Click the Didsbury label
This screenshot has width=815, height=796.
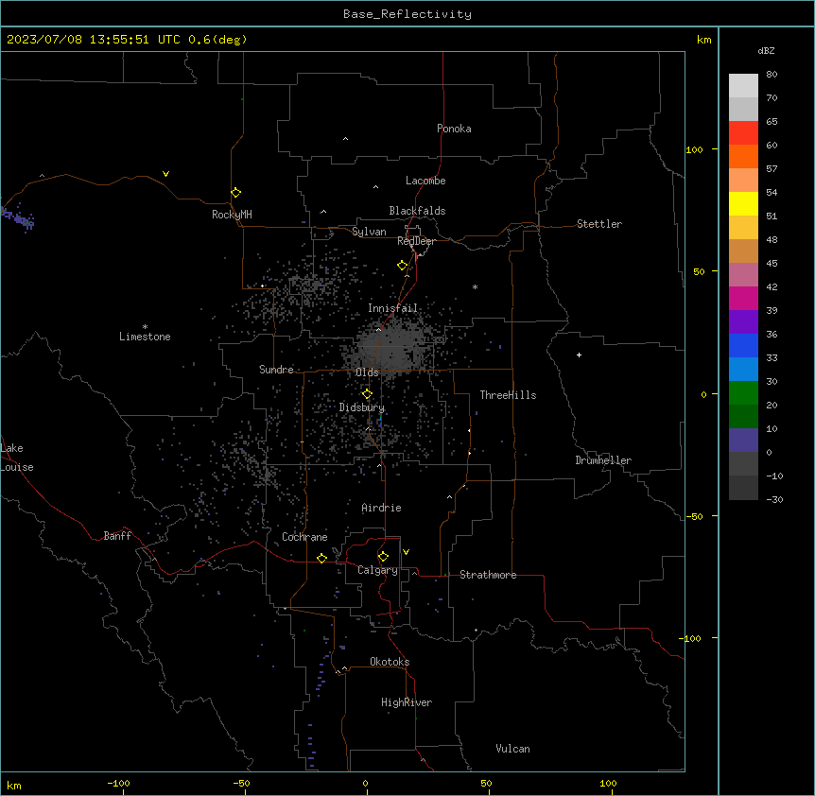[x=362, y=407]
